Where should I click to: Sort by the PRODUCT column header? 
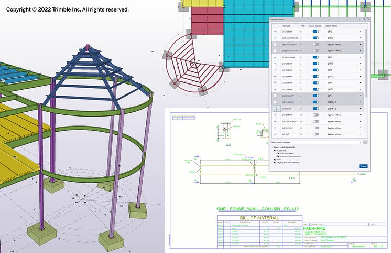click(286, 25)
